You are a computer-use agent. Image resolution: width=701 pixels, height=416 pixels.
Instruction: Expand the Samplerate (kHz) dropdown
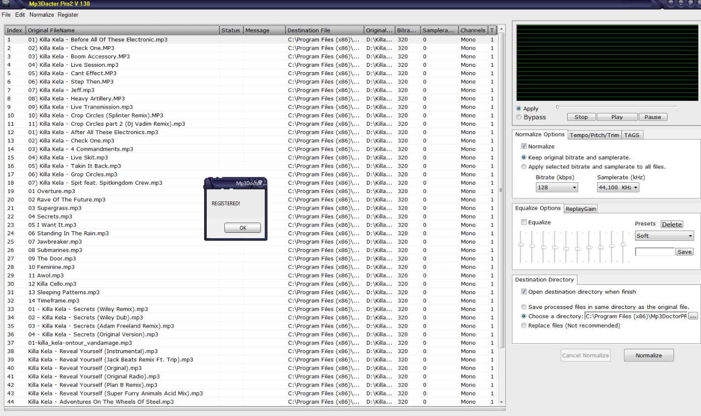coord(618,188)
